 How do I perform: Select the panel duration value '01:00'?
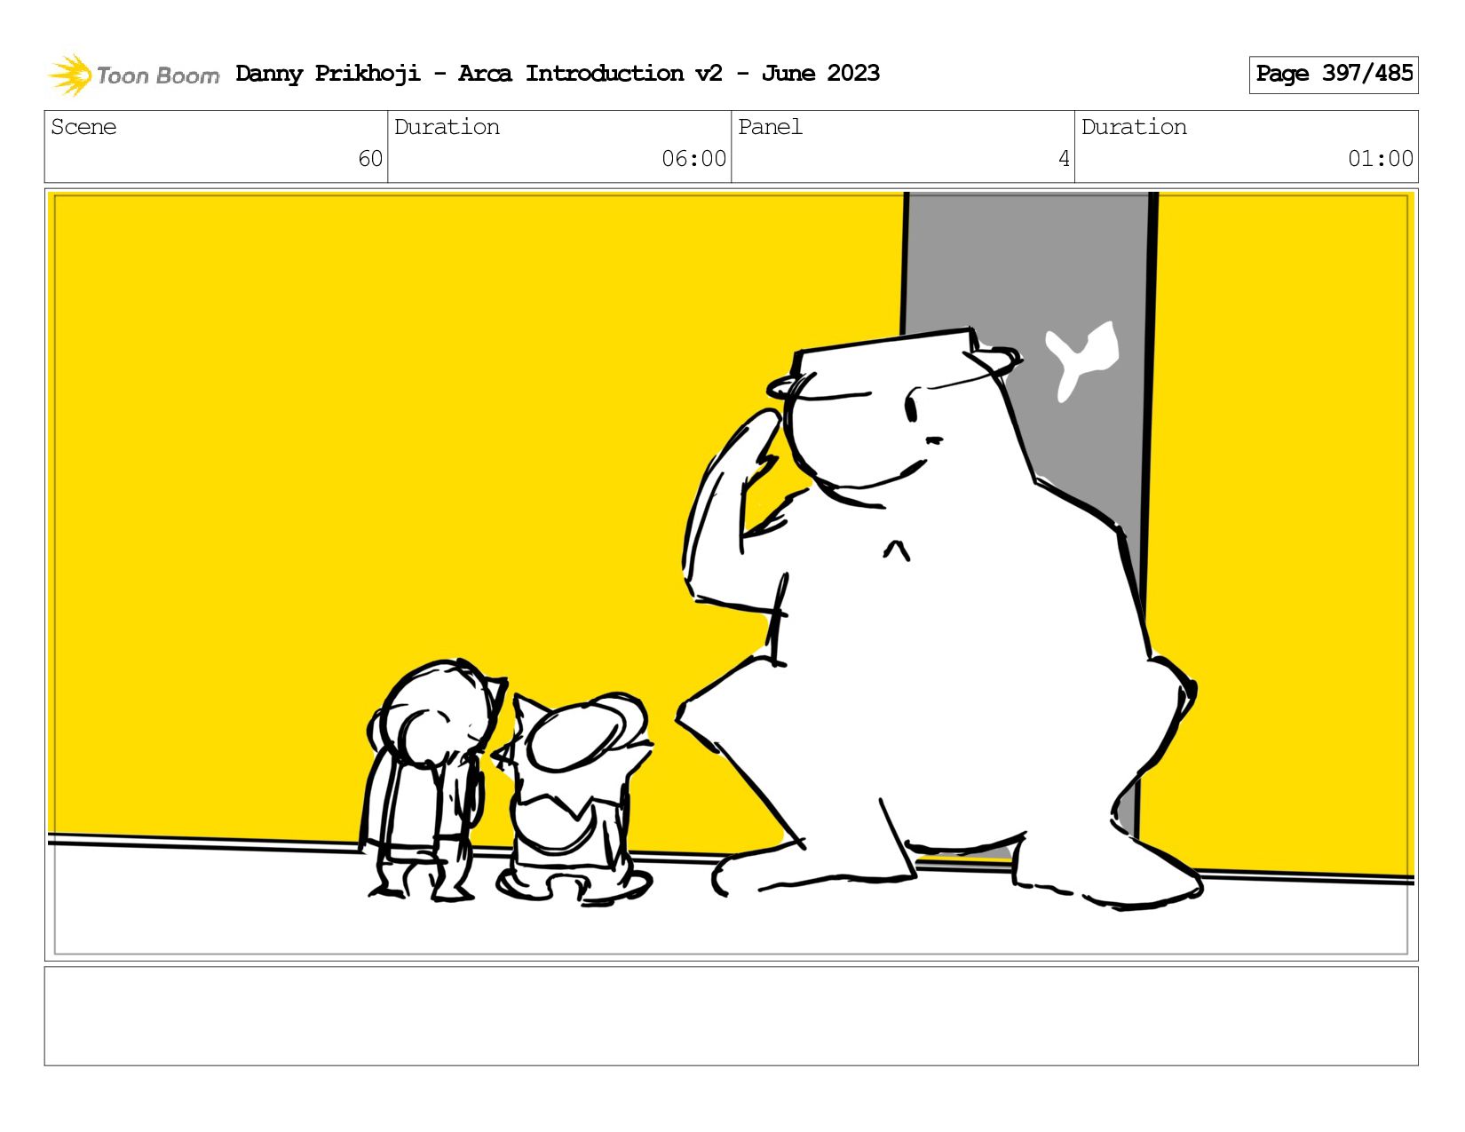click(1380, 159)
